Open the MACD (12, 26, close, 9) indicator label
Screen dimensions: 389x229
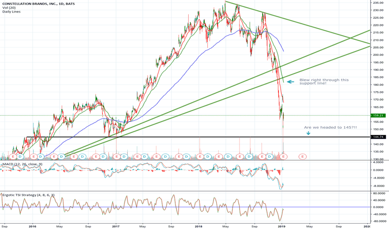(22, 164)
